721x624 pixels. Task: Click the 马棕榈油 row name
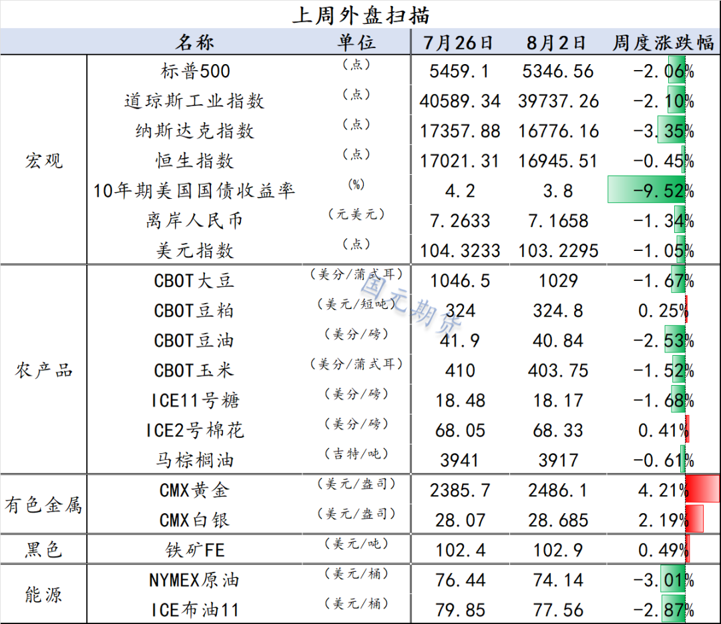195,460
